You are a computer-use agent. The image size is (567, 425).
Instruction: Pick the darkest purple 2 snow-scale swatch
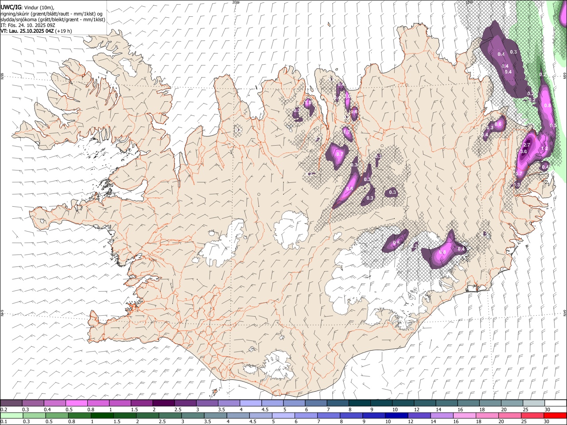click(x=163, y=403)
